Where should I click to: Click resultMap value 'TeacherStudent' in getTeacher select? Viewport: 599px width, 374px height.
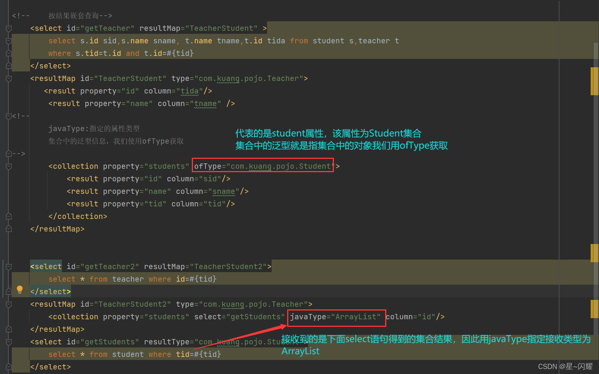221,29
